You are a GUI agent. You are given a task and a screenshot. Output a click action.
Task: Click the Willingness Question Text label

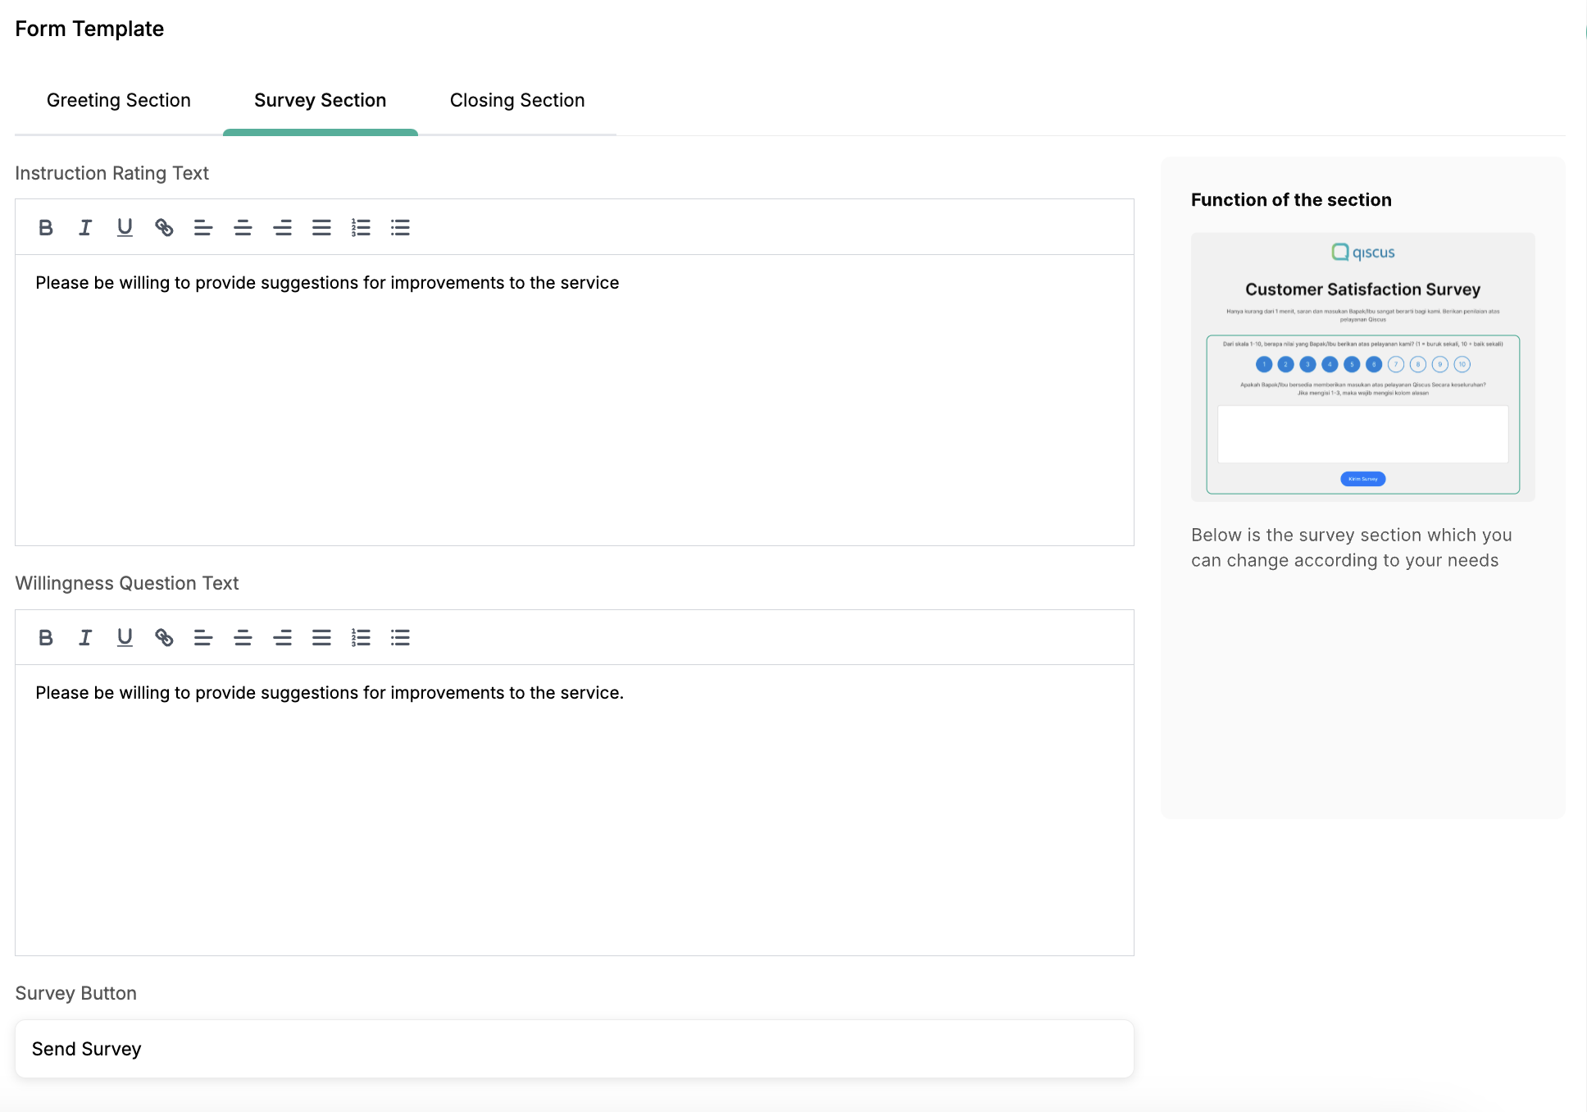coord(127,583)
